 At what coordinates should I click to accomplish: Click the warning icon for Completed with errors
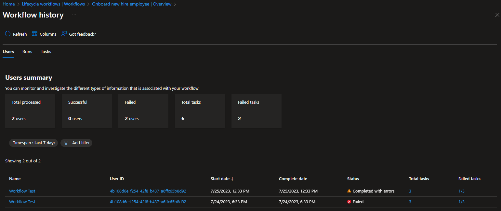pos(349,191)
